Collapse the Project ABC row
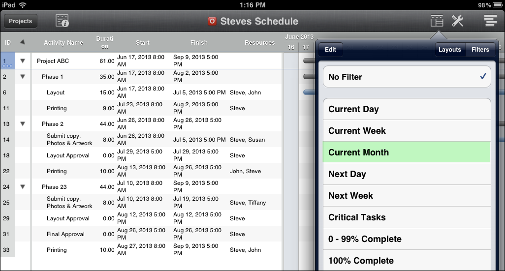The height and width of the screenshot is (271, 505). pos(22,61)
